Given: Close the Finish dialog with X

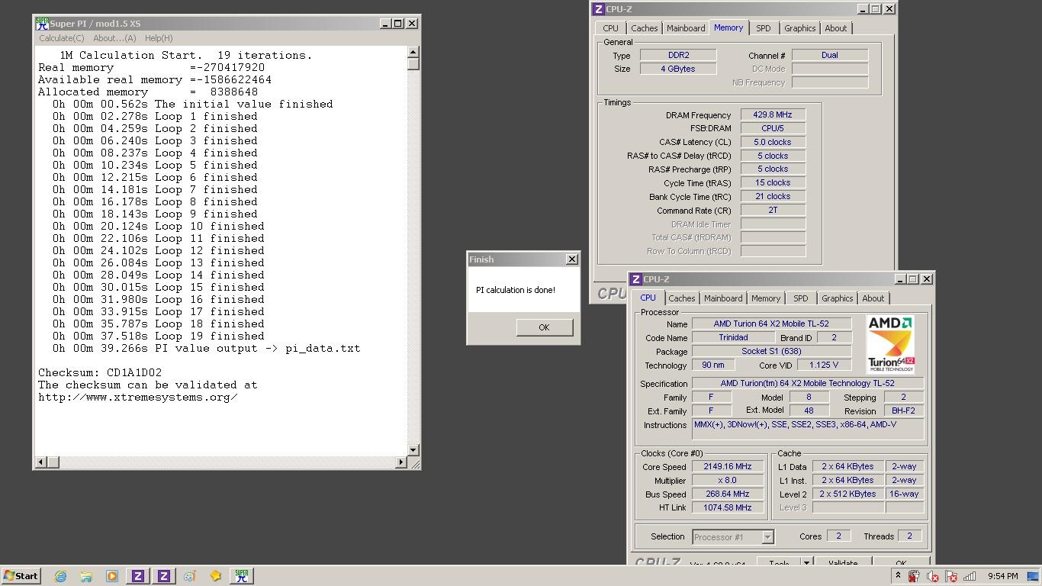Looking at the screenshot, I should 571,259.
